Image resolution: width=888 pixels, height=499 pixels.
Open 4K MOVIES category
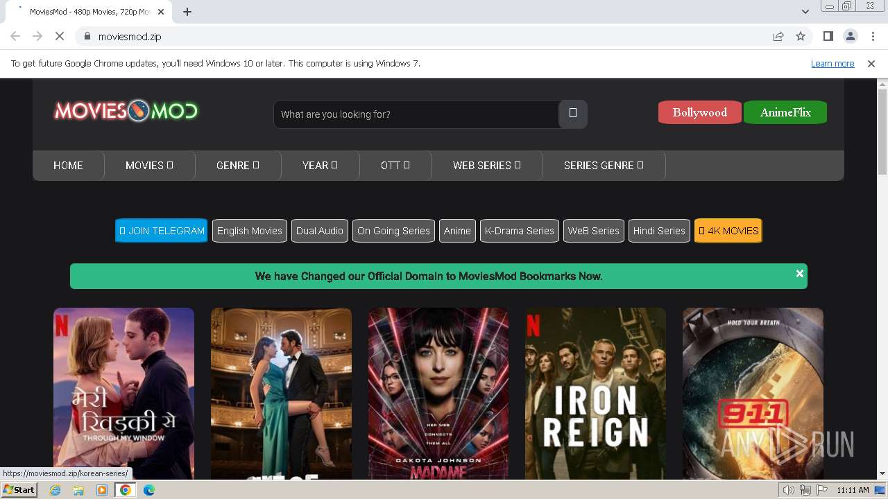pyautogui.click(x=728, y=231)
